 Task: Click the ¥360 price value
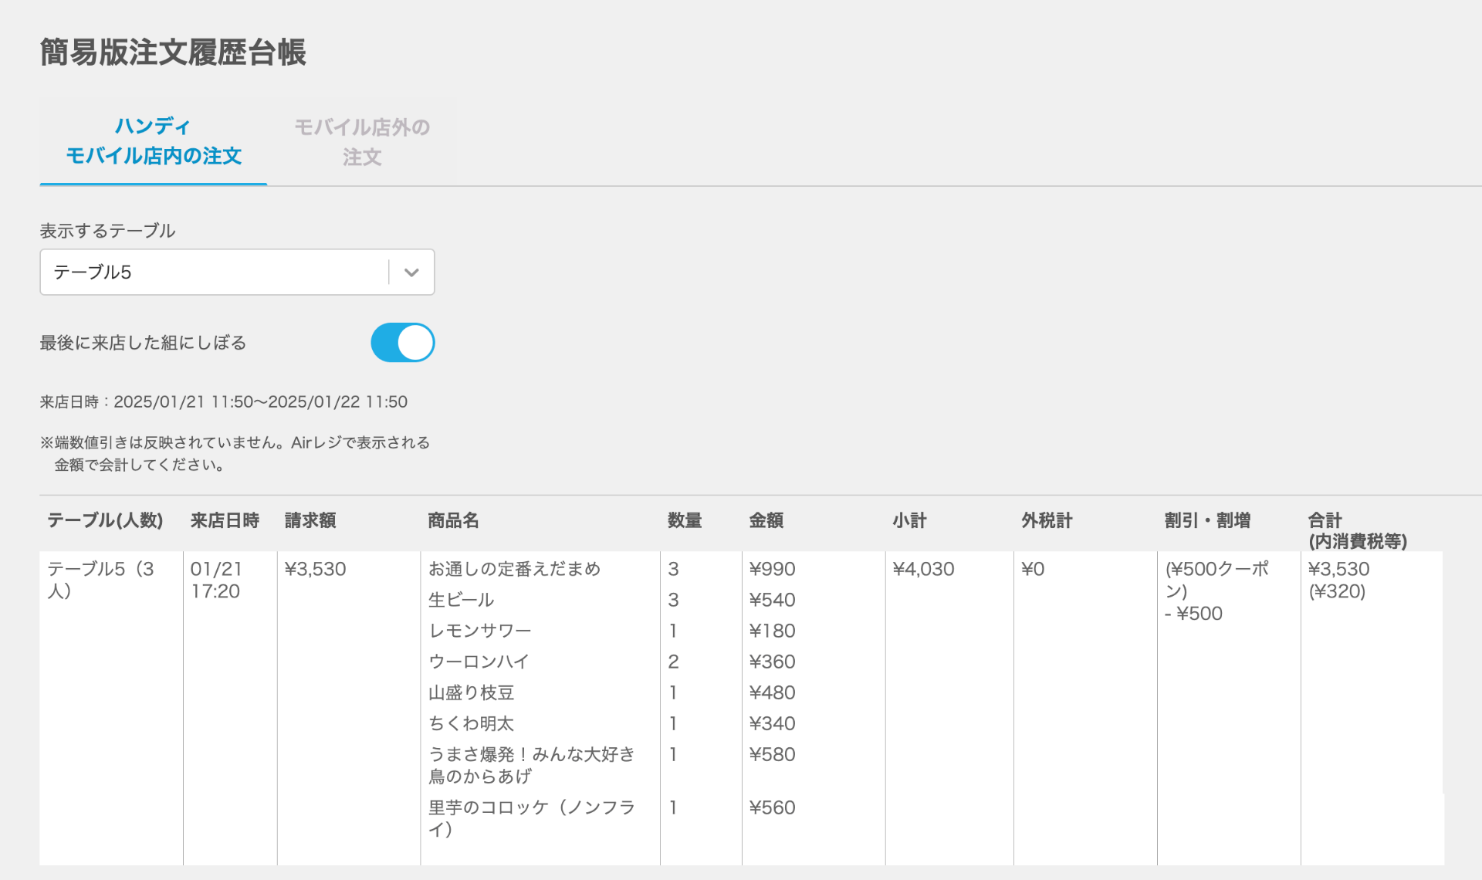click(772, 662)
